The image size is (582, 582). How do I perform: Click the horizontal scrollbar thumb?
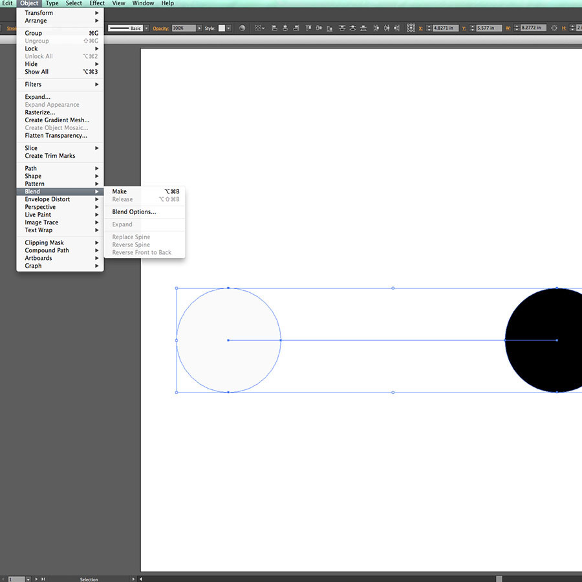(x=499, y=579)
